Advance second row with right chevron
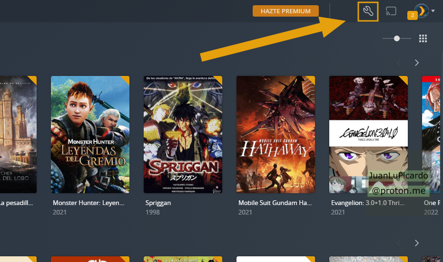Image resolution: width=443 pixels, height=262 pixels. click(x=416, y=243)
